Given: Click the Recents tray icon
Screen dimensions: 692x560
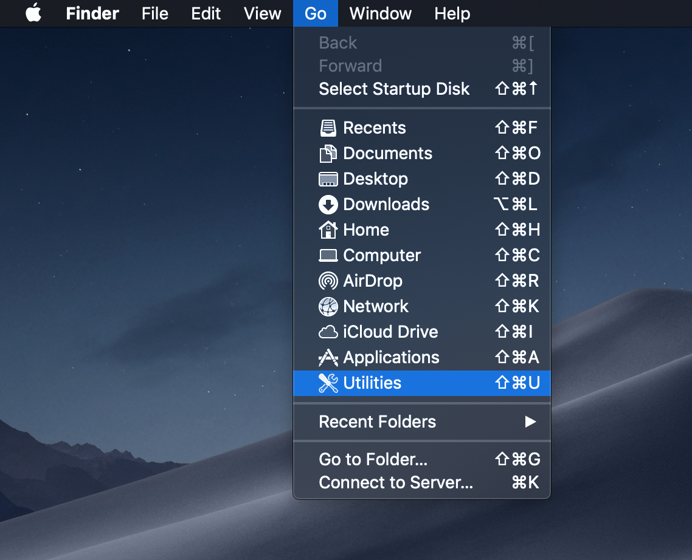Looking at the screenshot, I should tap(328, 128).
